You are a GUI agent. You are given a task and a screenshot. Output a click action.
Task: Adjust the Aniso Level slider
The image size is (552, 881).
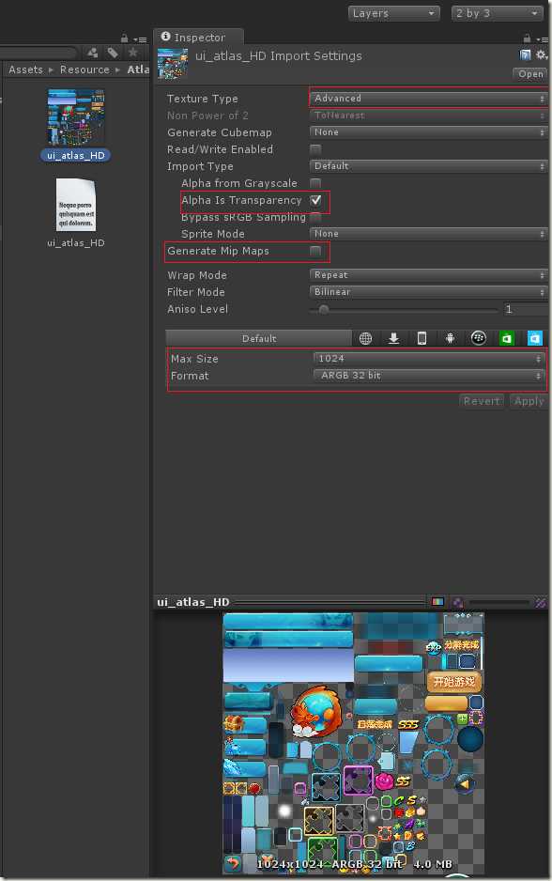[403, 310]
